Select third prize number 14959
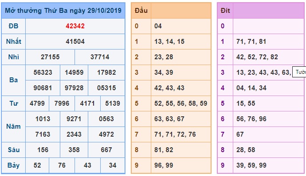 [x=74, y=73]
